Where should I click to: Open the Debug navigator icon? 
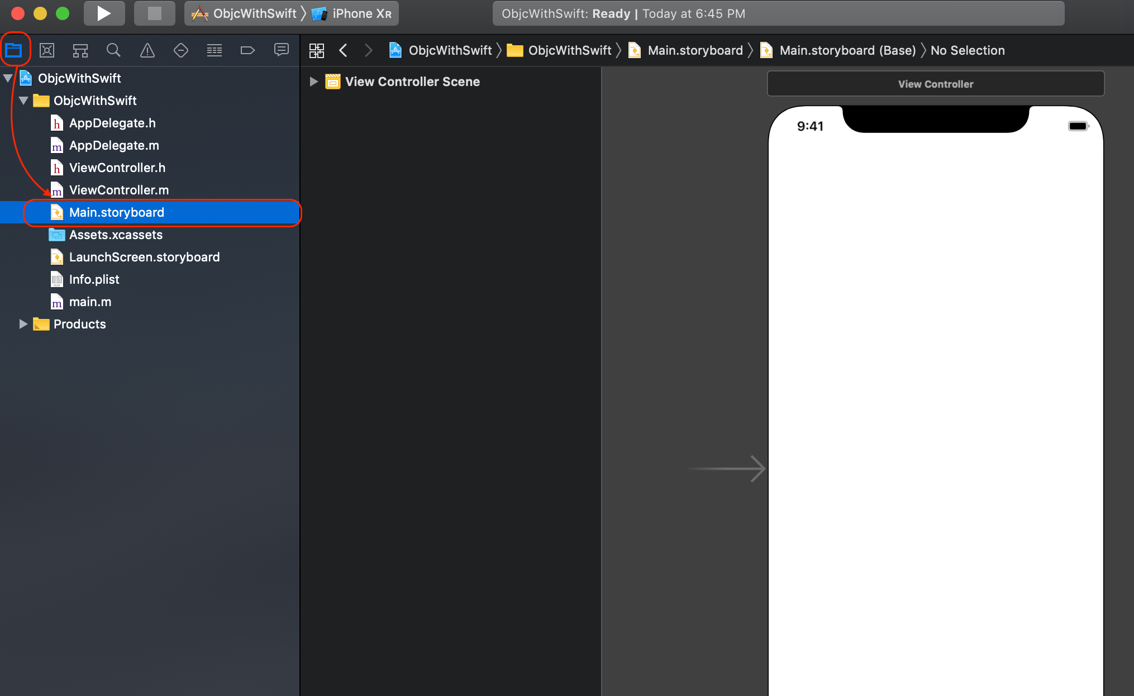(x=215, y=51)
